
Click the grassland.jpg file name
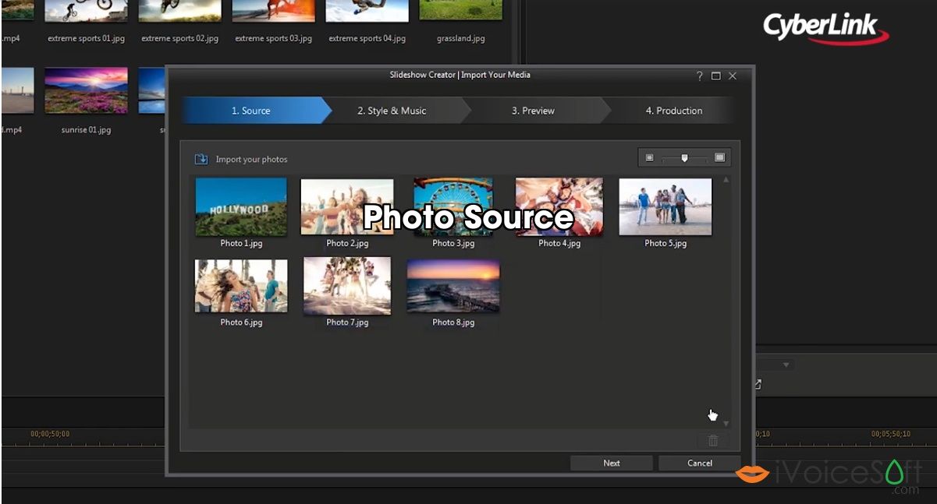(x=460, y=38)
